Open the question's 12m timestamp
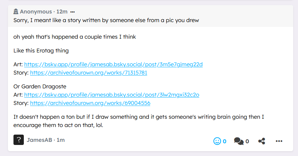The image size is (298, 156). coord(62,12)
